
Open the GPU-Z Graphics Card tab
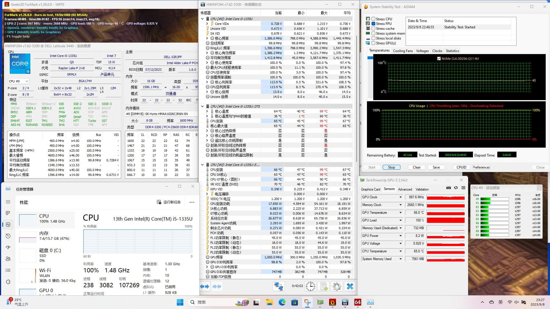pos(370,189)
